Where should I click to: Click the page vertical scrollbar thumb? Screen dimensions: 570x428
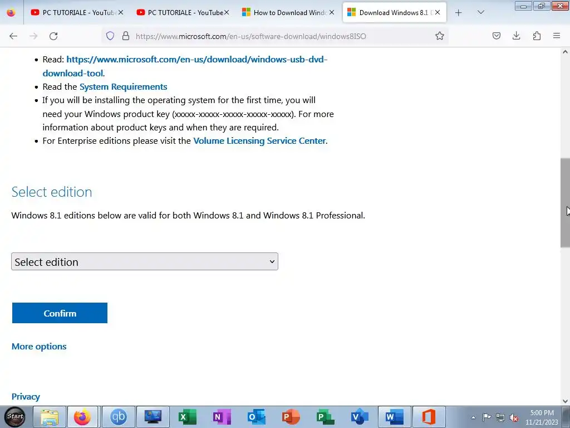[565, 203]
